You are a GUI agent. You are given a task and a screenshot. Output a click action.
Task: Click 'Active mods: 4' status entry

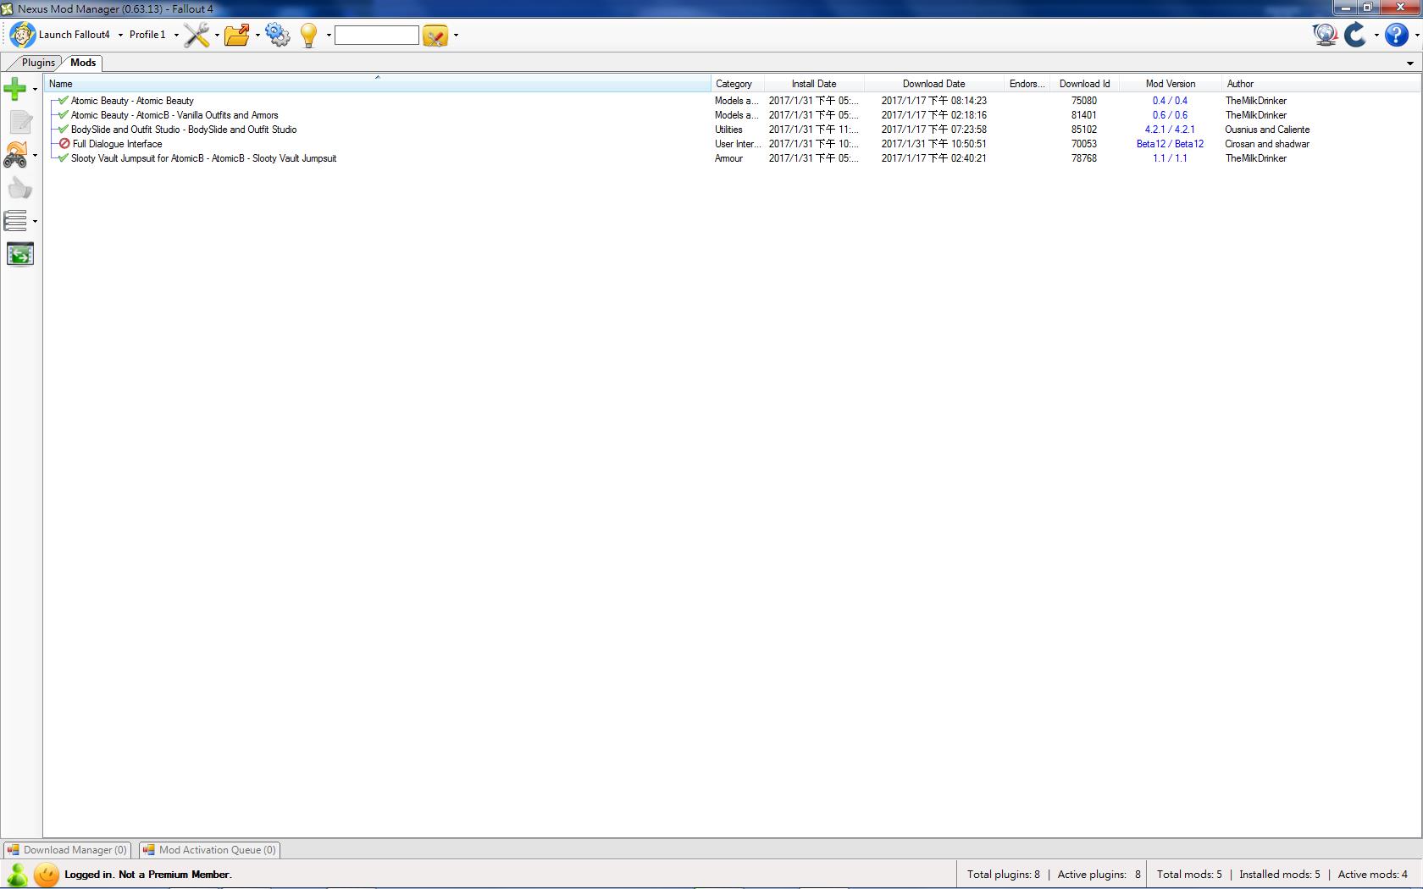pos(1372,875)
